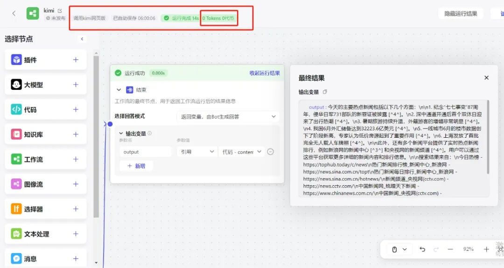Screen dimensions: 504x268
Task: Click the 92% zoom level
Action: tap(469, 249)
